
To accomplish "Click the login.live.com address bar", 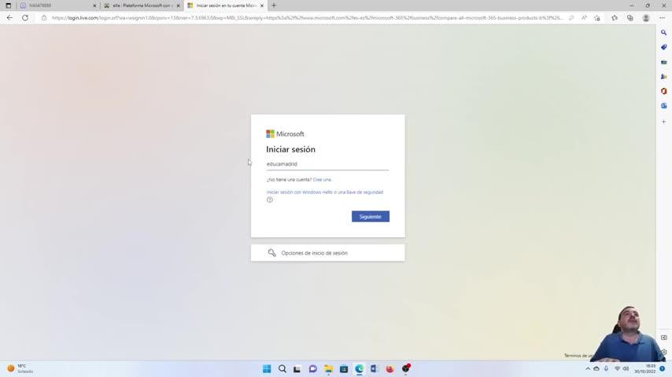I will (x=307, y=18).
